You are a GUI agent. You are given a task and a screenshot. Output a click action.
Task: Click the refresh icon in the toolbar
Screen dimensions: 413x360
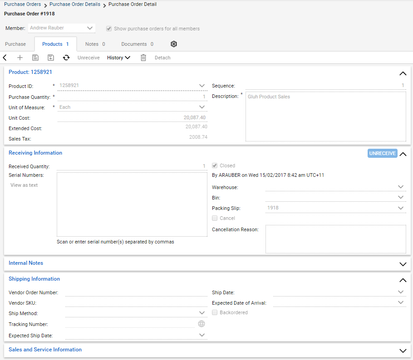(66, 58)
